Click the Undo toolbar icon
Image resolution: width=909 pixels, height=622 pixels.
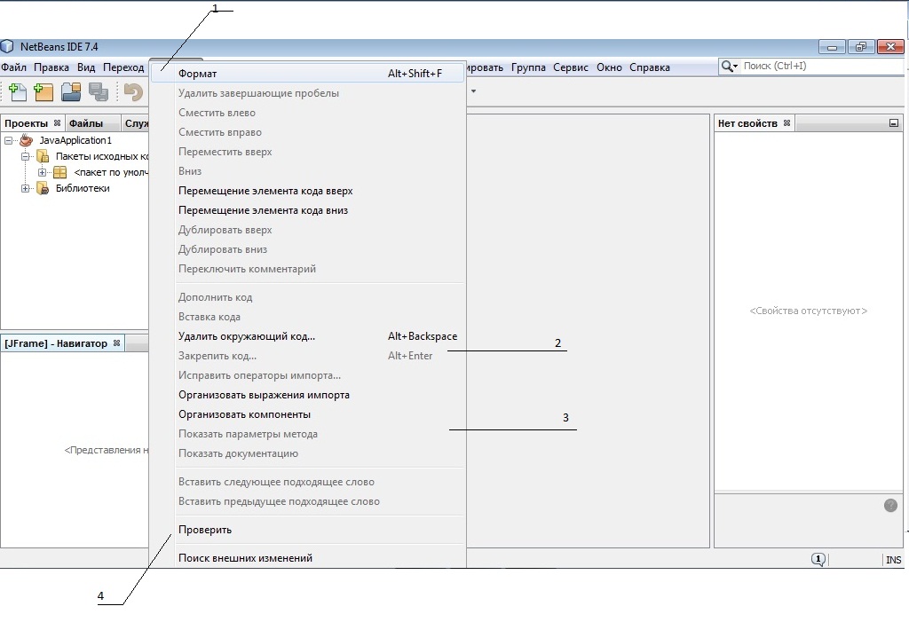pos(133,92)
